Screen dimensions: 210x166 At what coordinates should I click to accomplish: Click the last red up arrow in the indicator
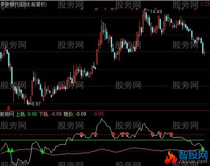pos(171,134)
